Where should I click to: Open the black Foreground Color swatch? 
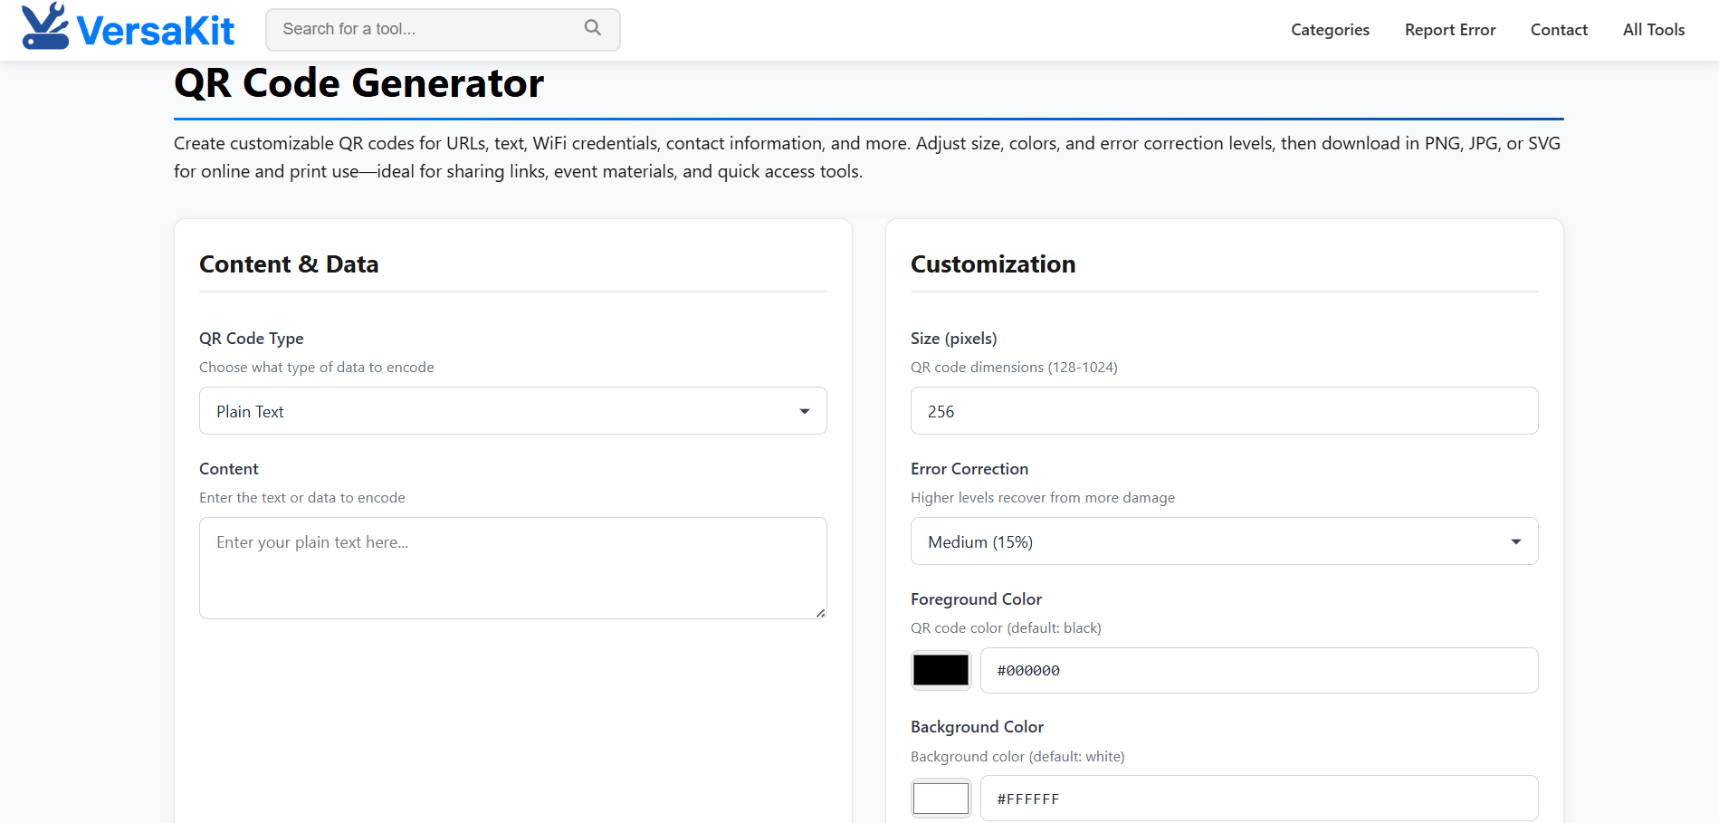coord(941,670)
